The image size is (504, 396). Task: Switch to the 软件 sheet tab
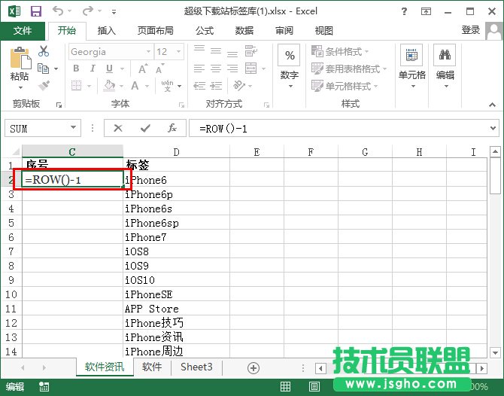click(152, 367)
